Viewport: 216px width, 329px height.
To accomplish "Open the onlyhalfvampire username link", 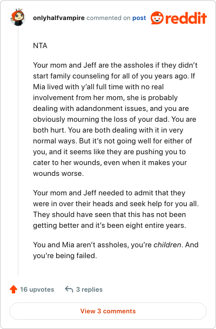I will [59, 18].
